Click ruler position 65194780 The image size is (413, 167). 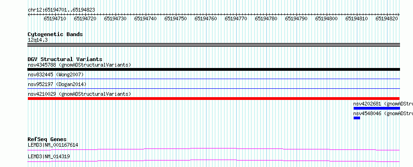tap(266, 19)
